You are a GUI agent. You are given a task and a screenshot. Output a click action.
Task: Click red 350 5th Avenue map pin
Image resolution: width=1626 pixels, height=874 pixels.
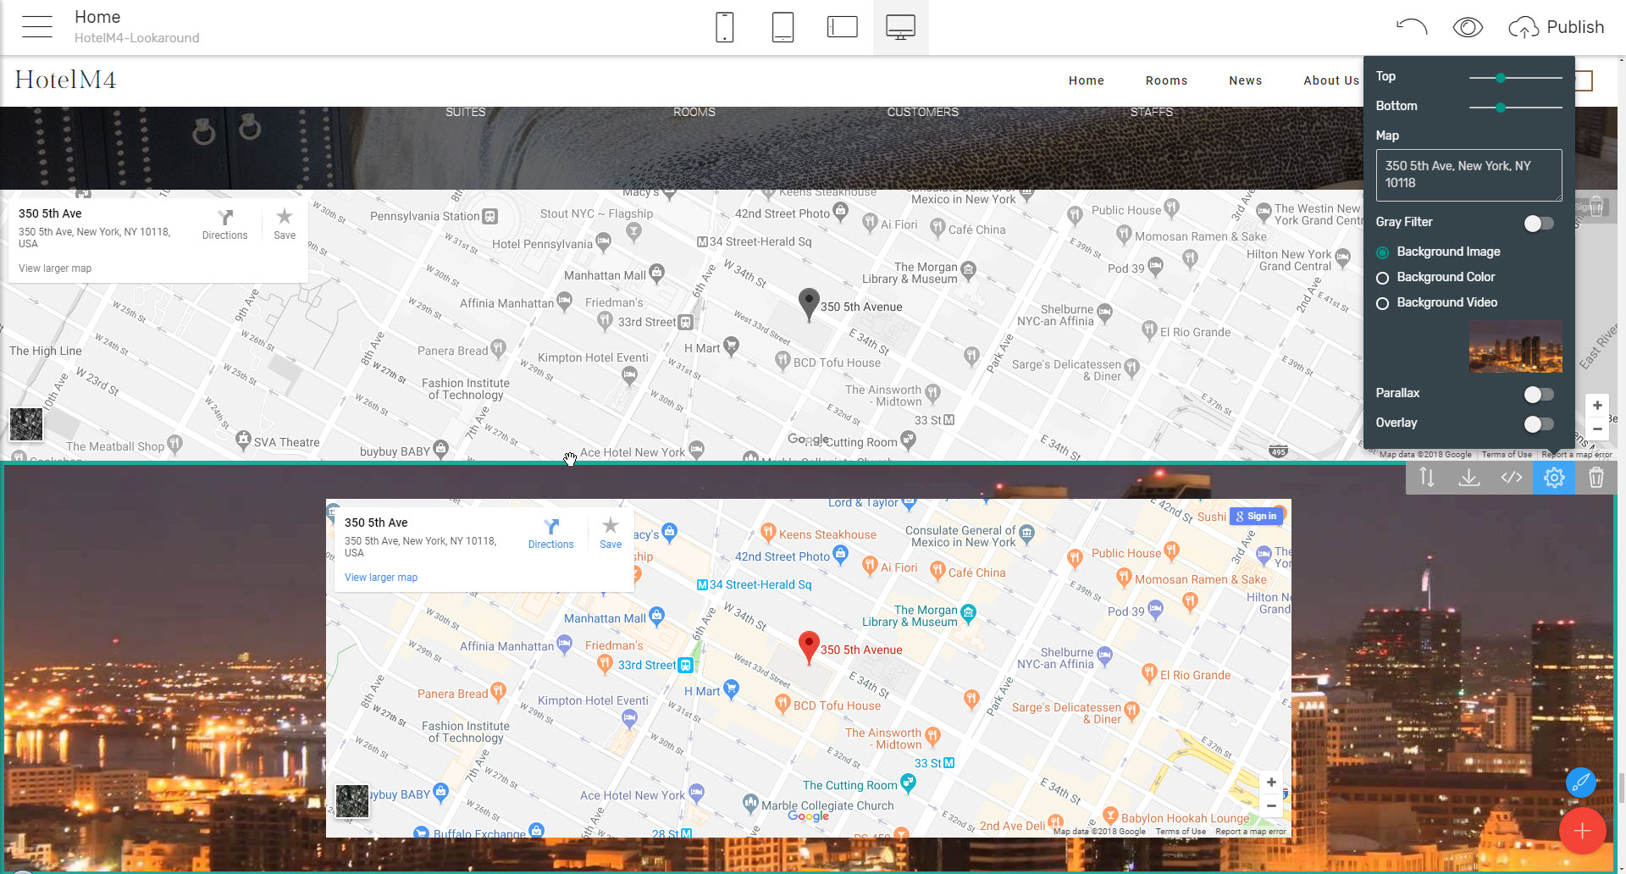click(809, 647)
